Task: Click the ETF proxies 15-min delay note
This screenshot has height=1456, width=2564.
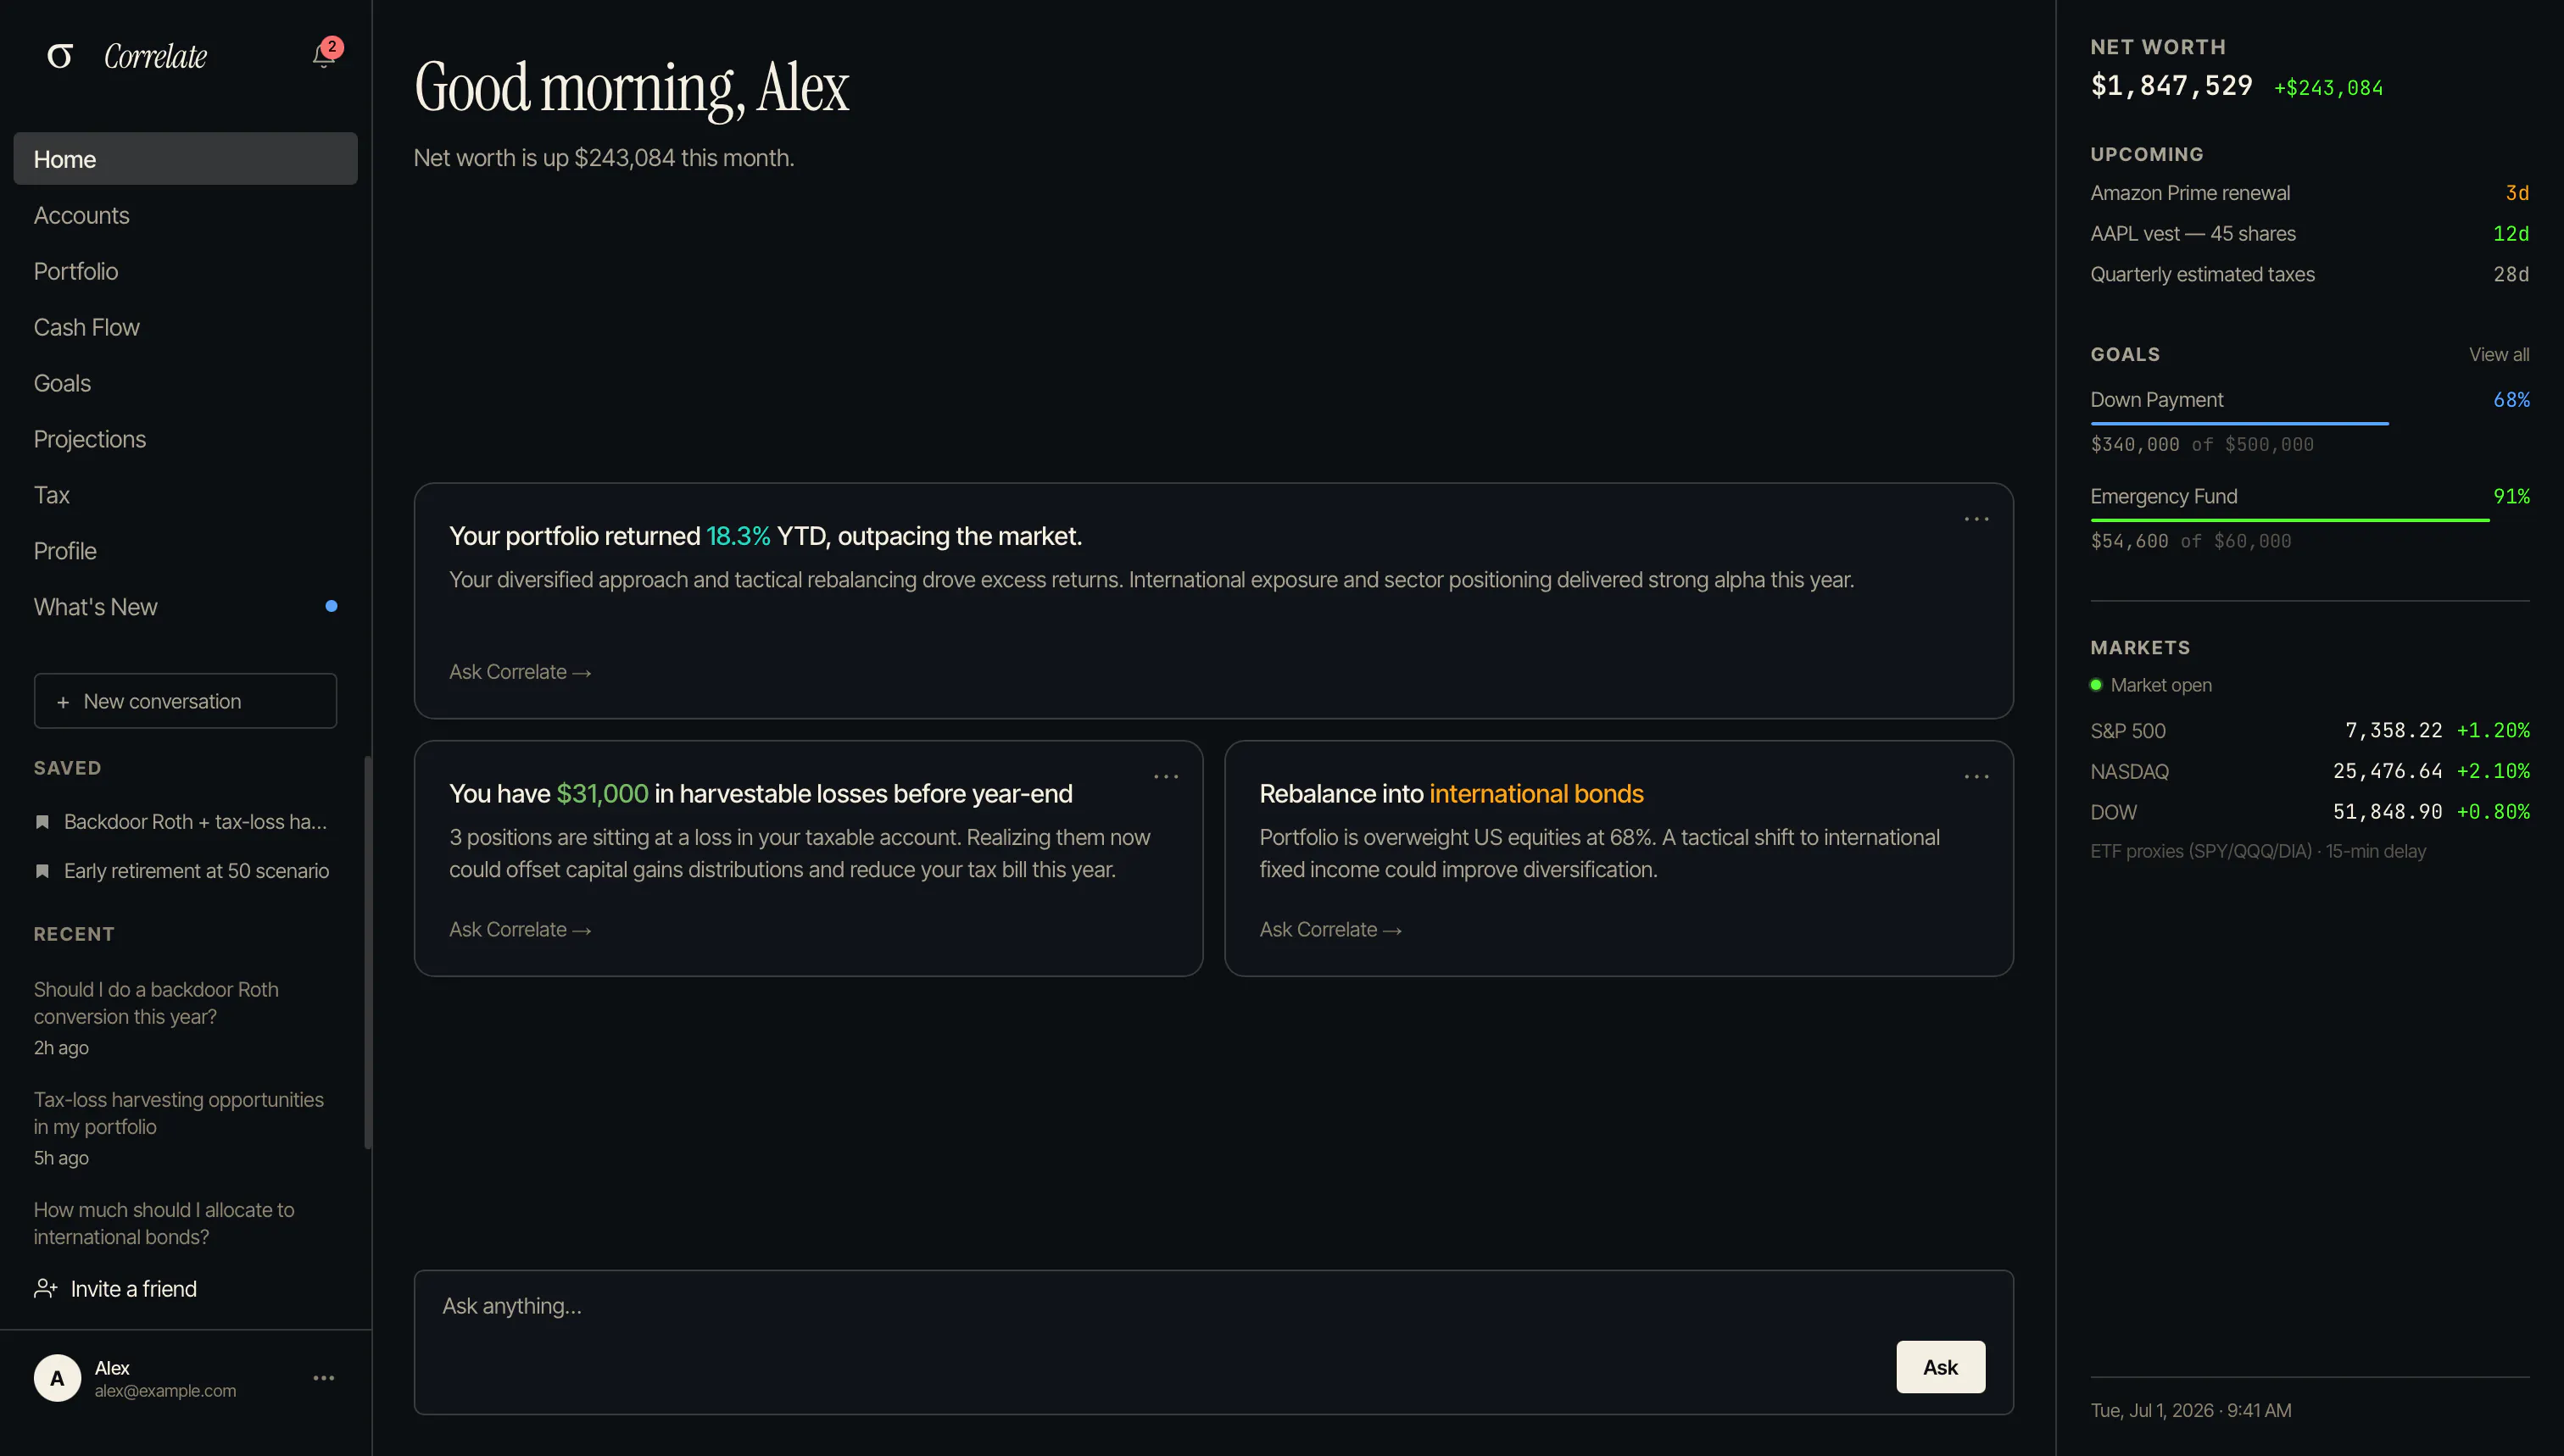Action: 2258,852
